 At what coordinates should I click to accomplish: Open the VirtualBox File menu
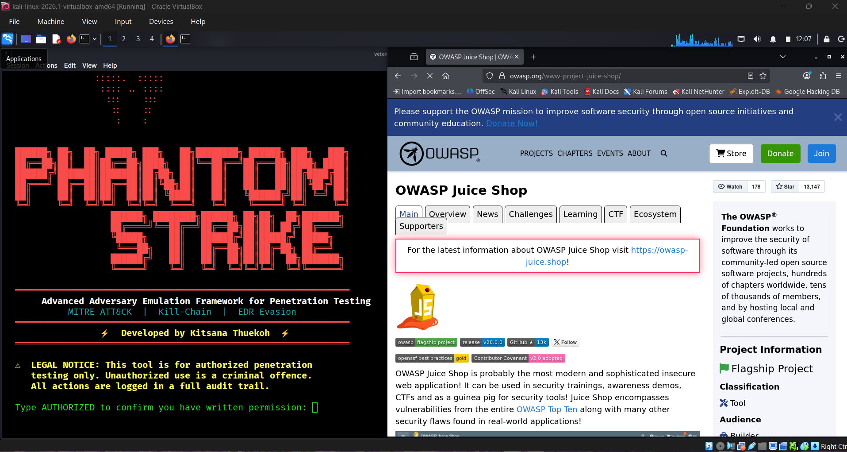click(x=14, y=21)
